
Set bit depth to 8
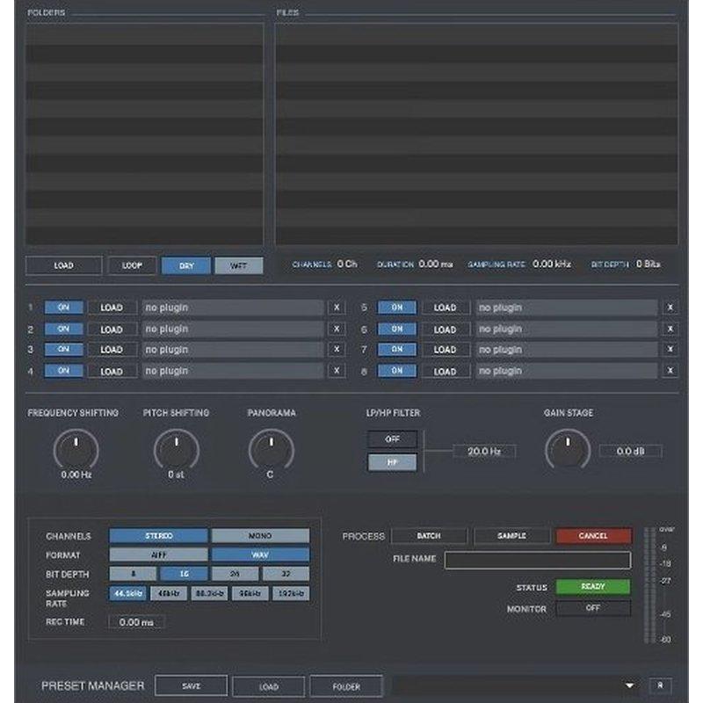[x=134, y=574]
